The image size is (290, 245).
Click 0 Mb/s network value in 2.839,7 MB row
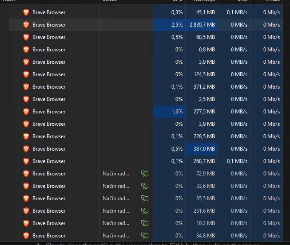pos(271,25)
